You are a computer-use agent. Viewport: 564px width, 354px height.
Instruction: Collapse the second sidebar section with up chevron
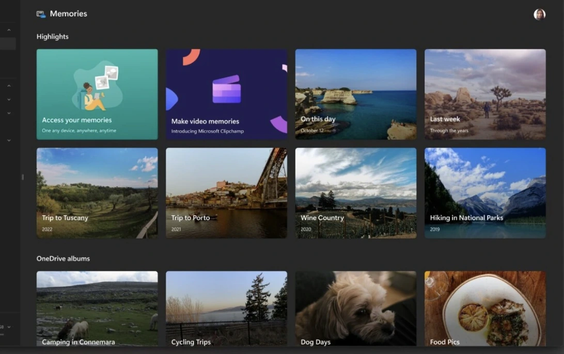(9, 86)
